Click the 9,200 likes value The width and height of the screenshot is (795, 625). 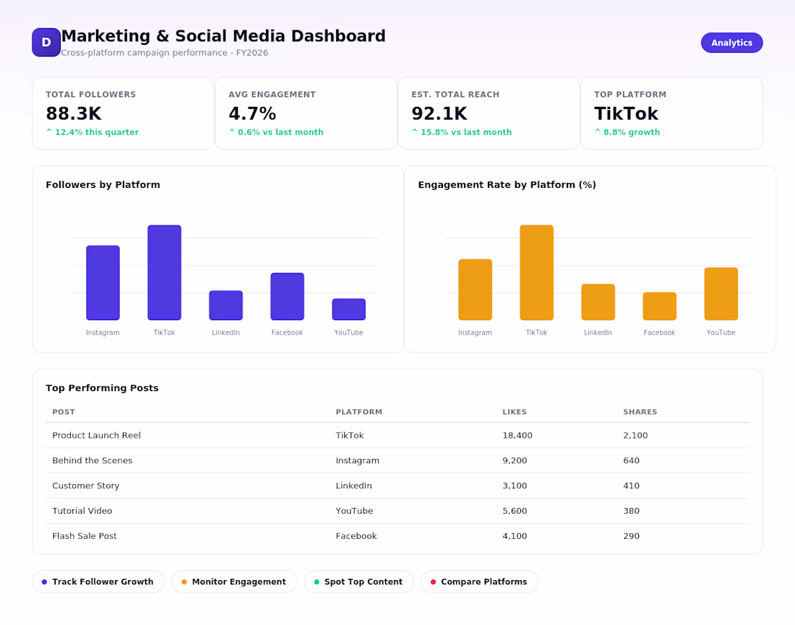pos(515,460)
